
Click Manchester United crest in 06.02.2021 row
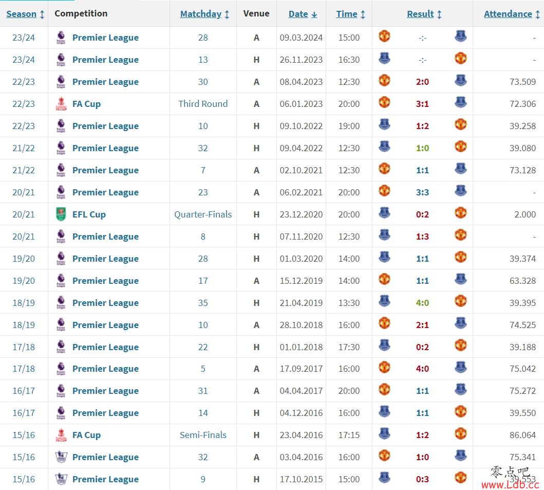tap(384, 191)
